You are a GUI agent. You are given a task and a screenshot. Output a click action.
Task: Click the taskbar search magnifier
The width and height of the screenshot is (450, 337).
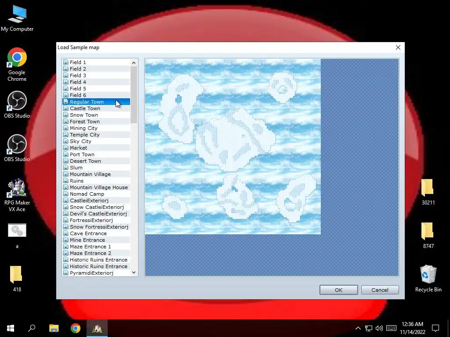click(32, 328)
